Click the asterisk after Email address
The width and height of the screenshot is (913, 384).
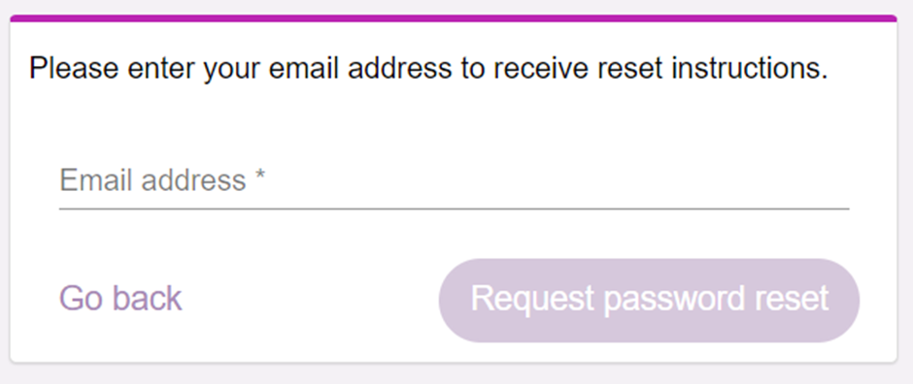click(259, 176)
